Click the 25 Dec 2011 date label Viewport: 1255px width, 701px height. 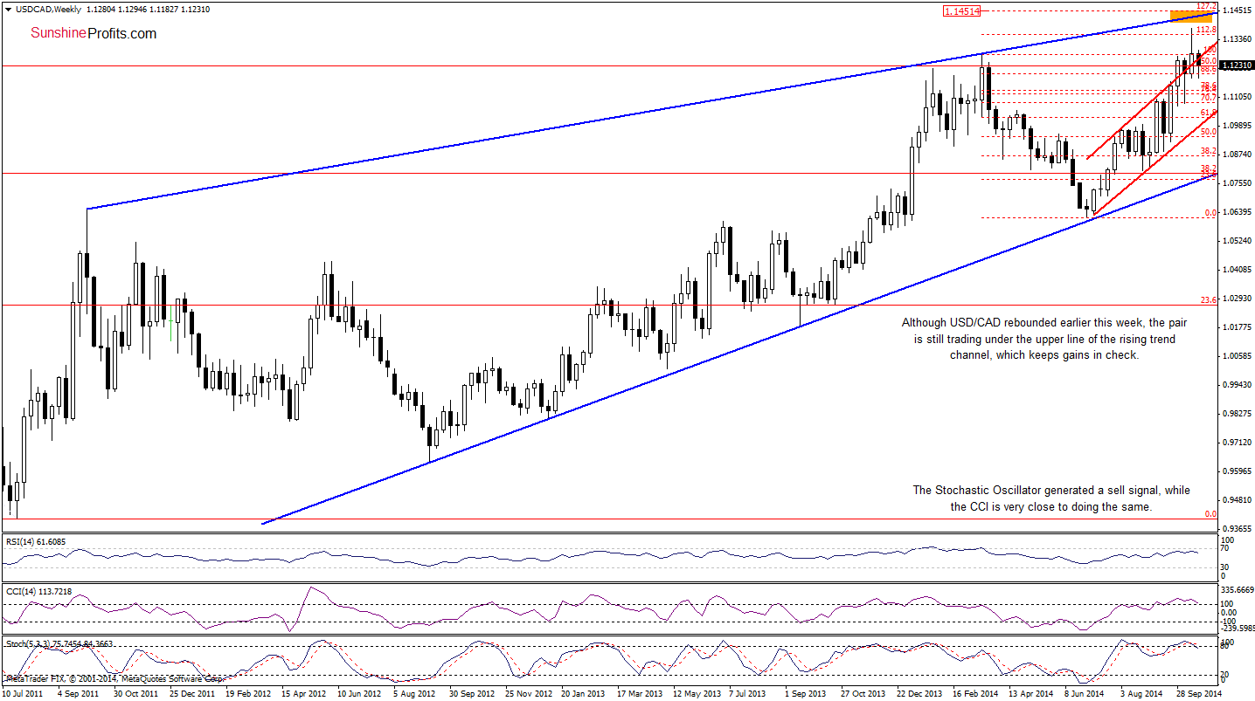pyautogui.click(x=191, y=693)
